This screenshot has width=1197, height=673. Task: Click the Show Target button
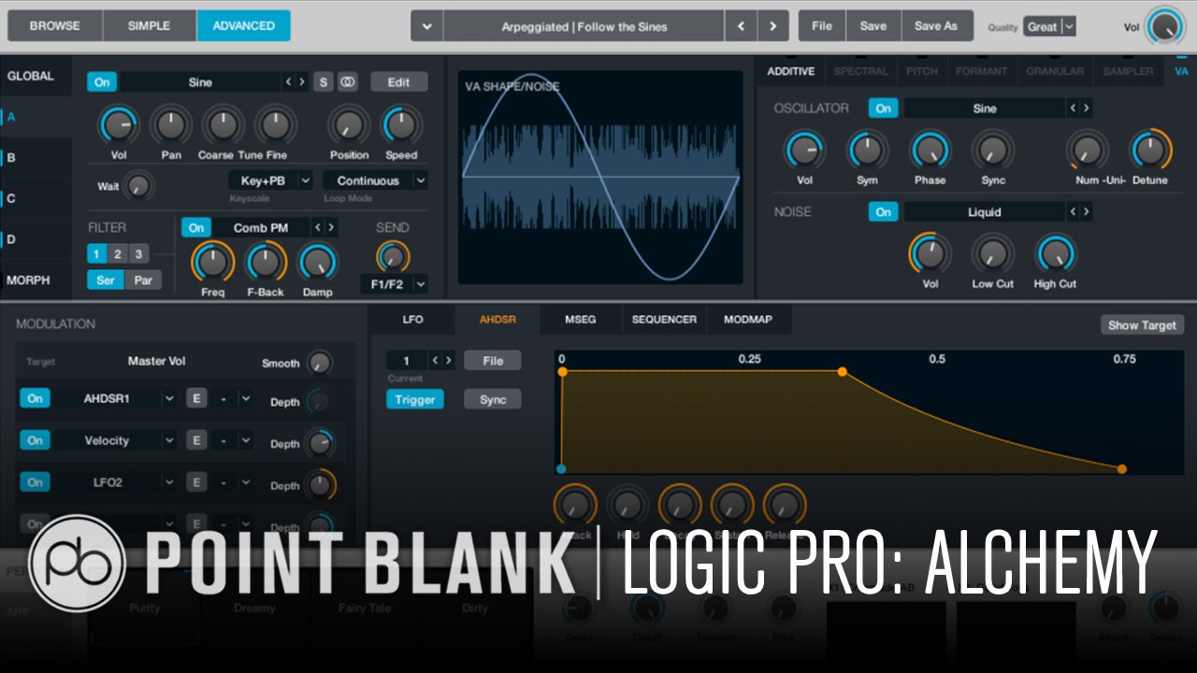(x=1142, y=325)
